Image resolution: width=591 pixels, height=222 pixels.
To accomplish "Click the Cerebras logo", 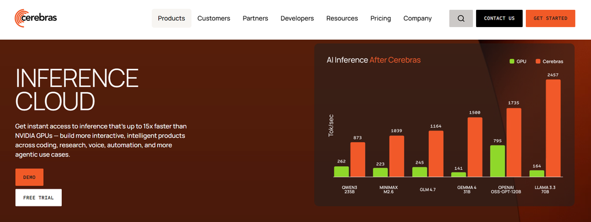I will (x=36, y=18).
